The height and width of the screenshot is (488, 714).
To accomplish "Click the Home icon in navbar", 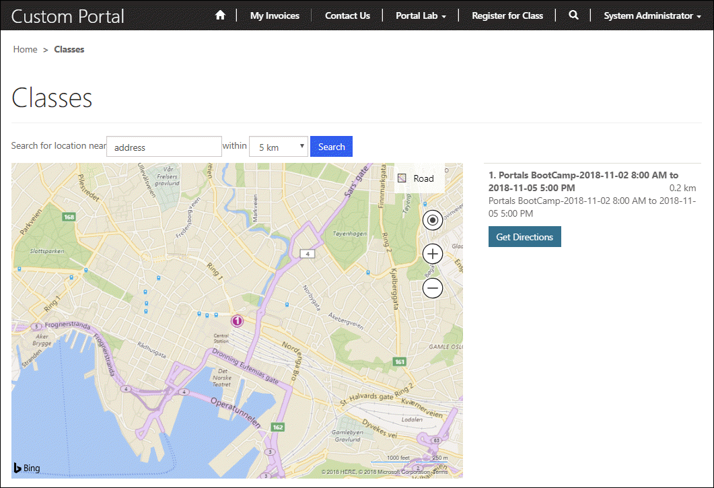I will click(220, 15).
